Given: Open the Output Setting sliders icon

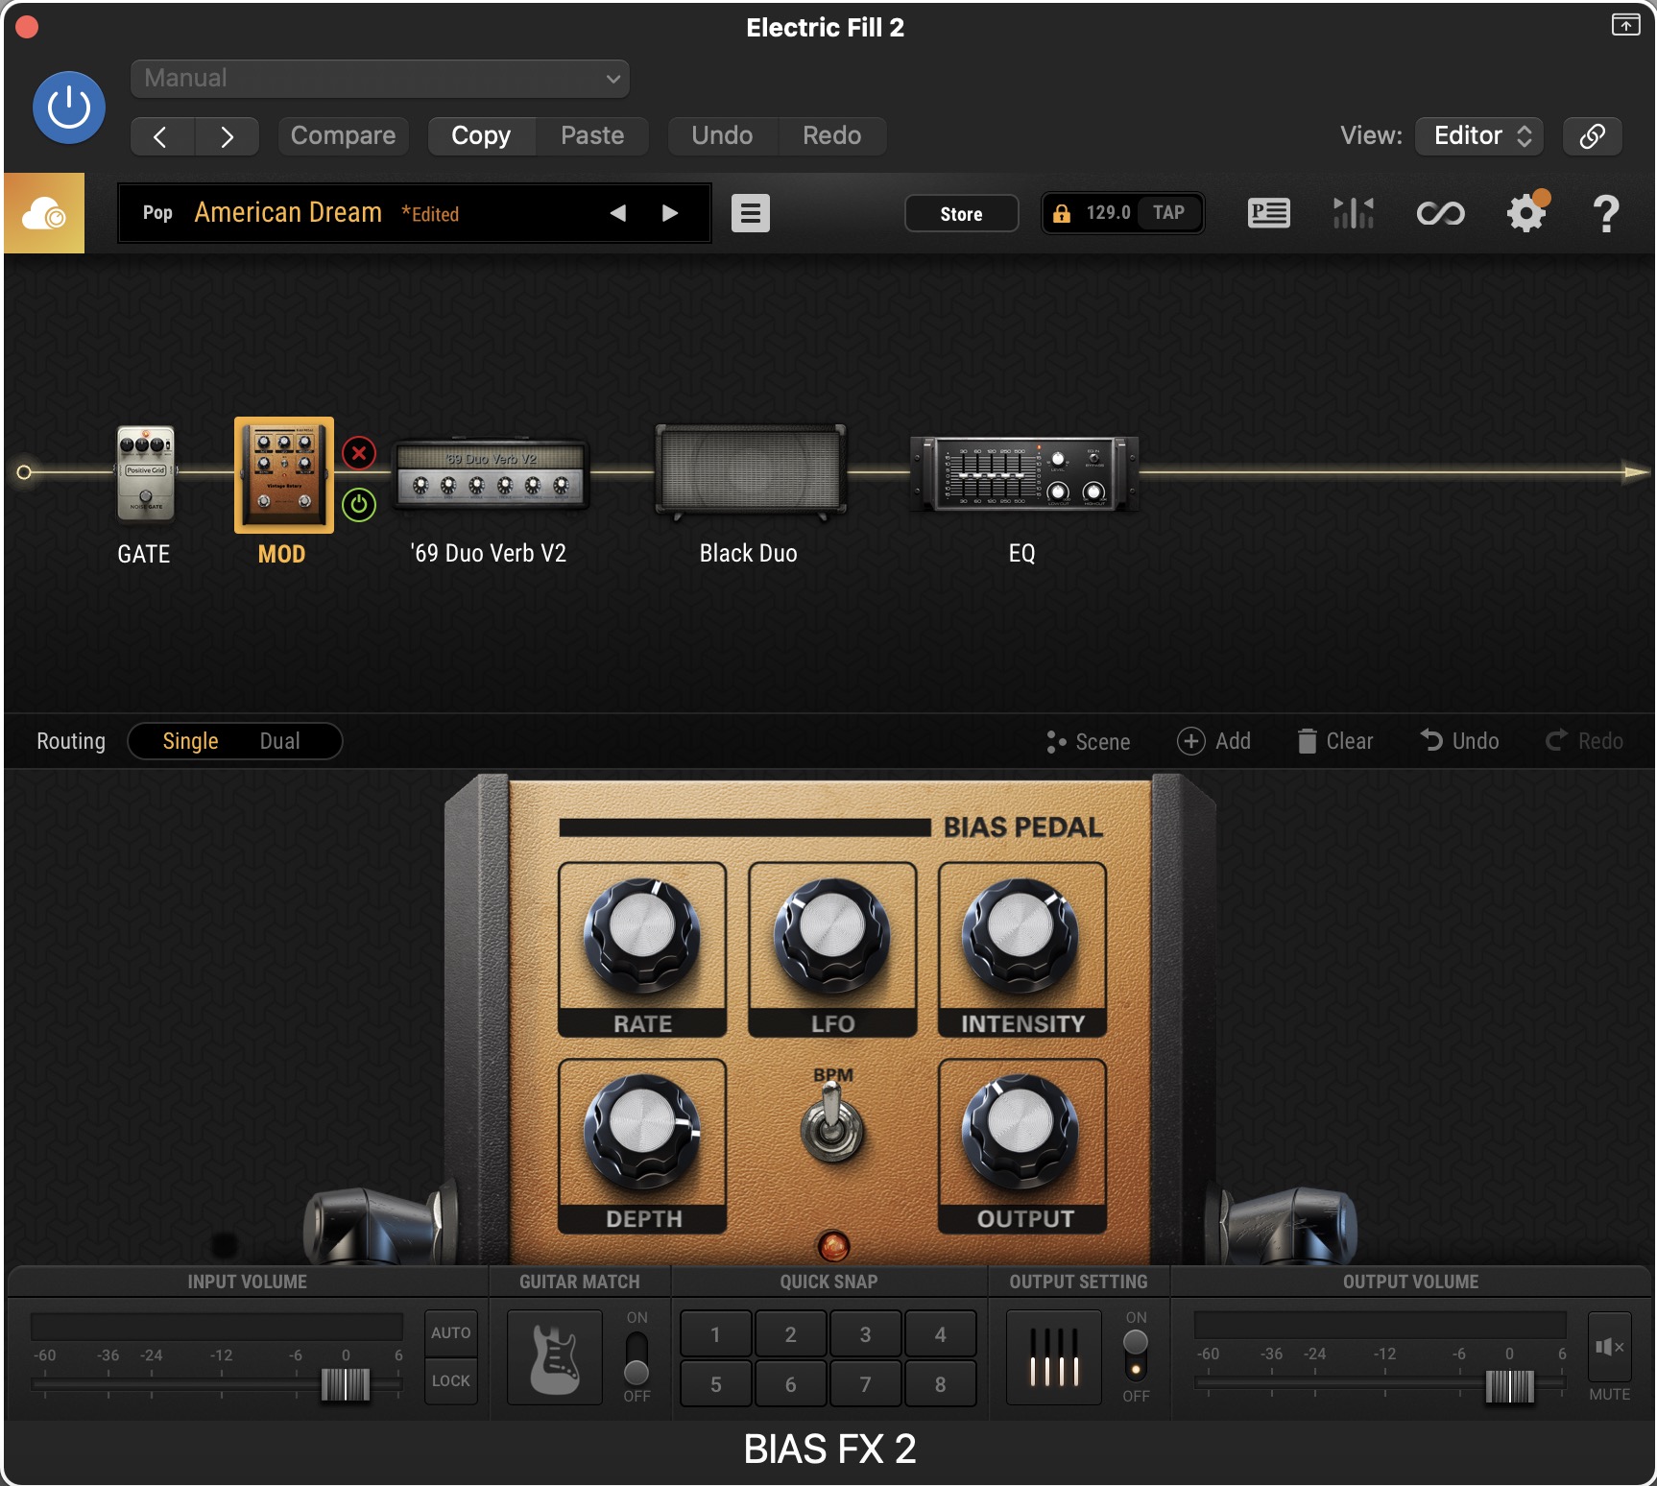Looking at the screenshot, I should click(1054, 1357).
